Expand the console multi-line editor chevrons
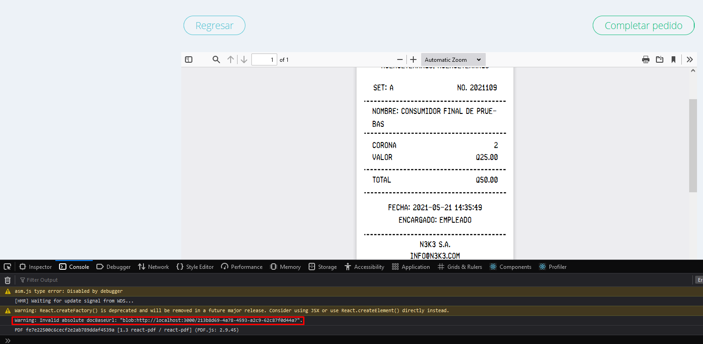Image resolution: width=703 pixels, height=344 pixels. click(7, 340)
